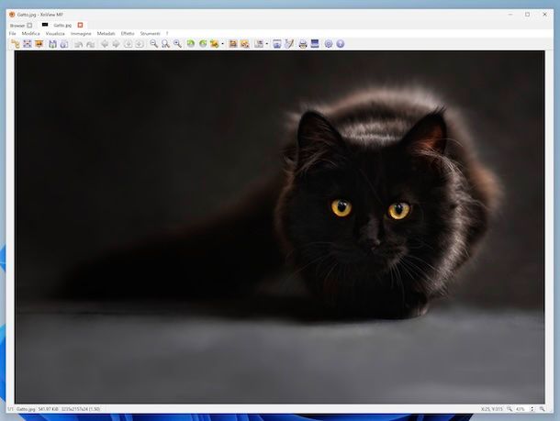The width and height of the screenshot is (560, 421).
Task: Zoom out using the minus magnifier
Action: tap(154, 44)
